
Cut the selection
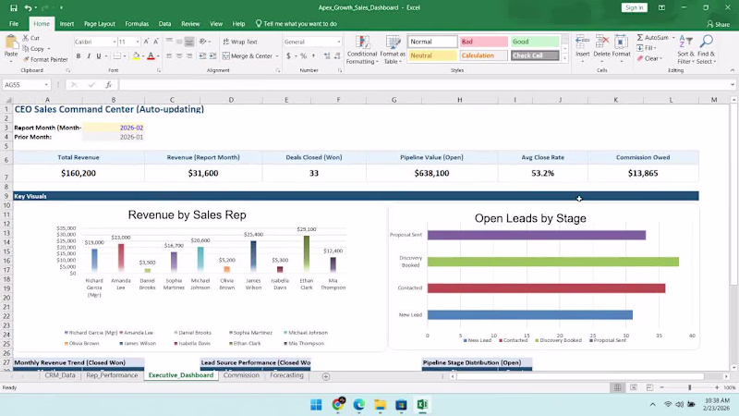[31, 38]
